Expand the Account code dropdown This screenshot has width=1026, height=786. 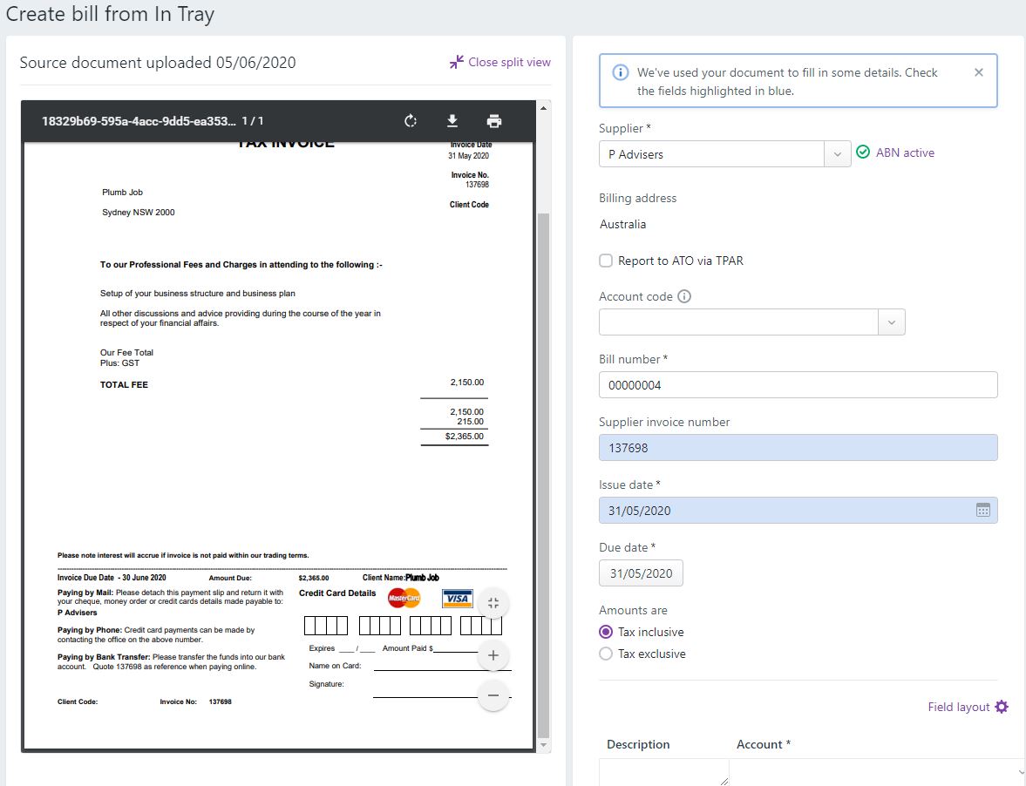891,322
